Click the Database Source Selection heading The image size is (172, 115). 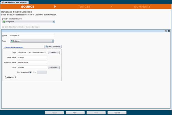pos(17,12)
